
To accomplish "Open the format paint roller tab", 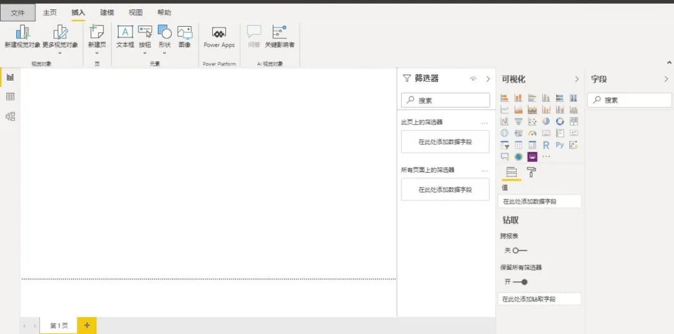I will (x=531, y=172).
